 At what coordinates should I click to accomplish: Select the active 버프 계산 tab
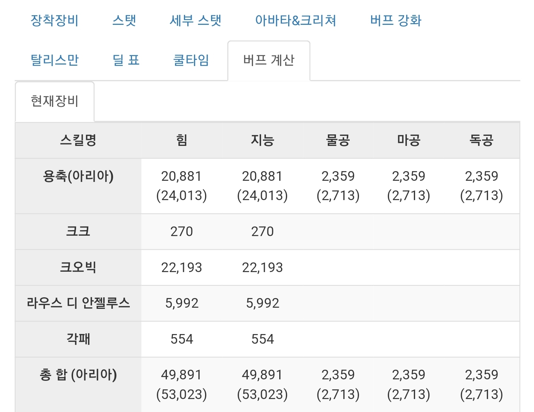[269, 60]
